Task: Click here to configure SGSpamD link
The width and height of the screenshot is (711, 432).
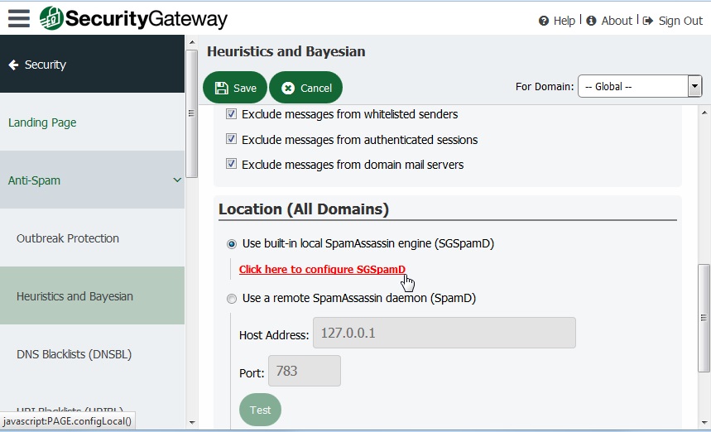Action: [322, 269]
